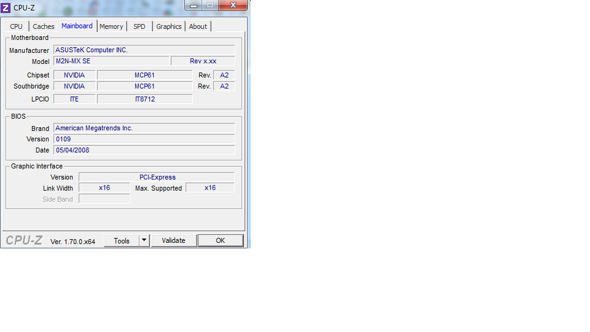
Task: Select the Mainboard tab
Action: (x=77, y=26)
